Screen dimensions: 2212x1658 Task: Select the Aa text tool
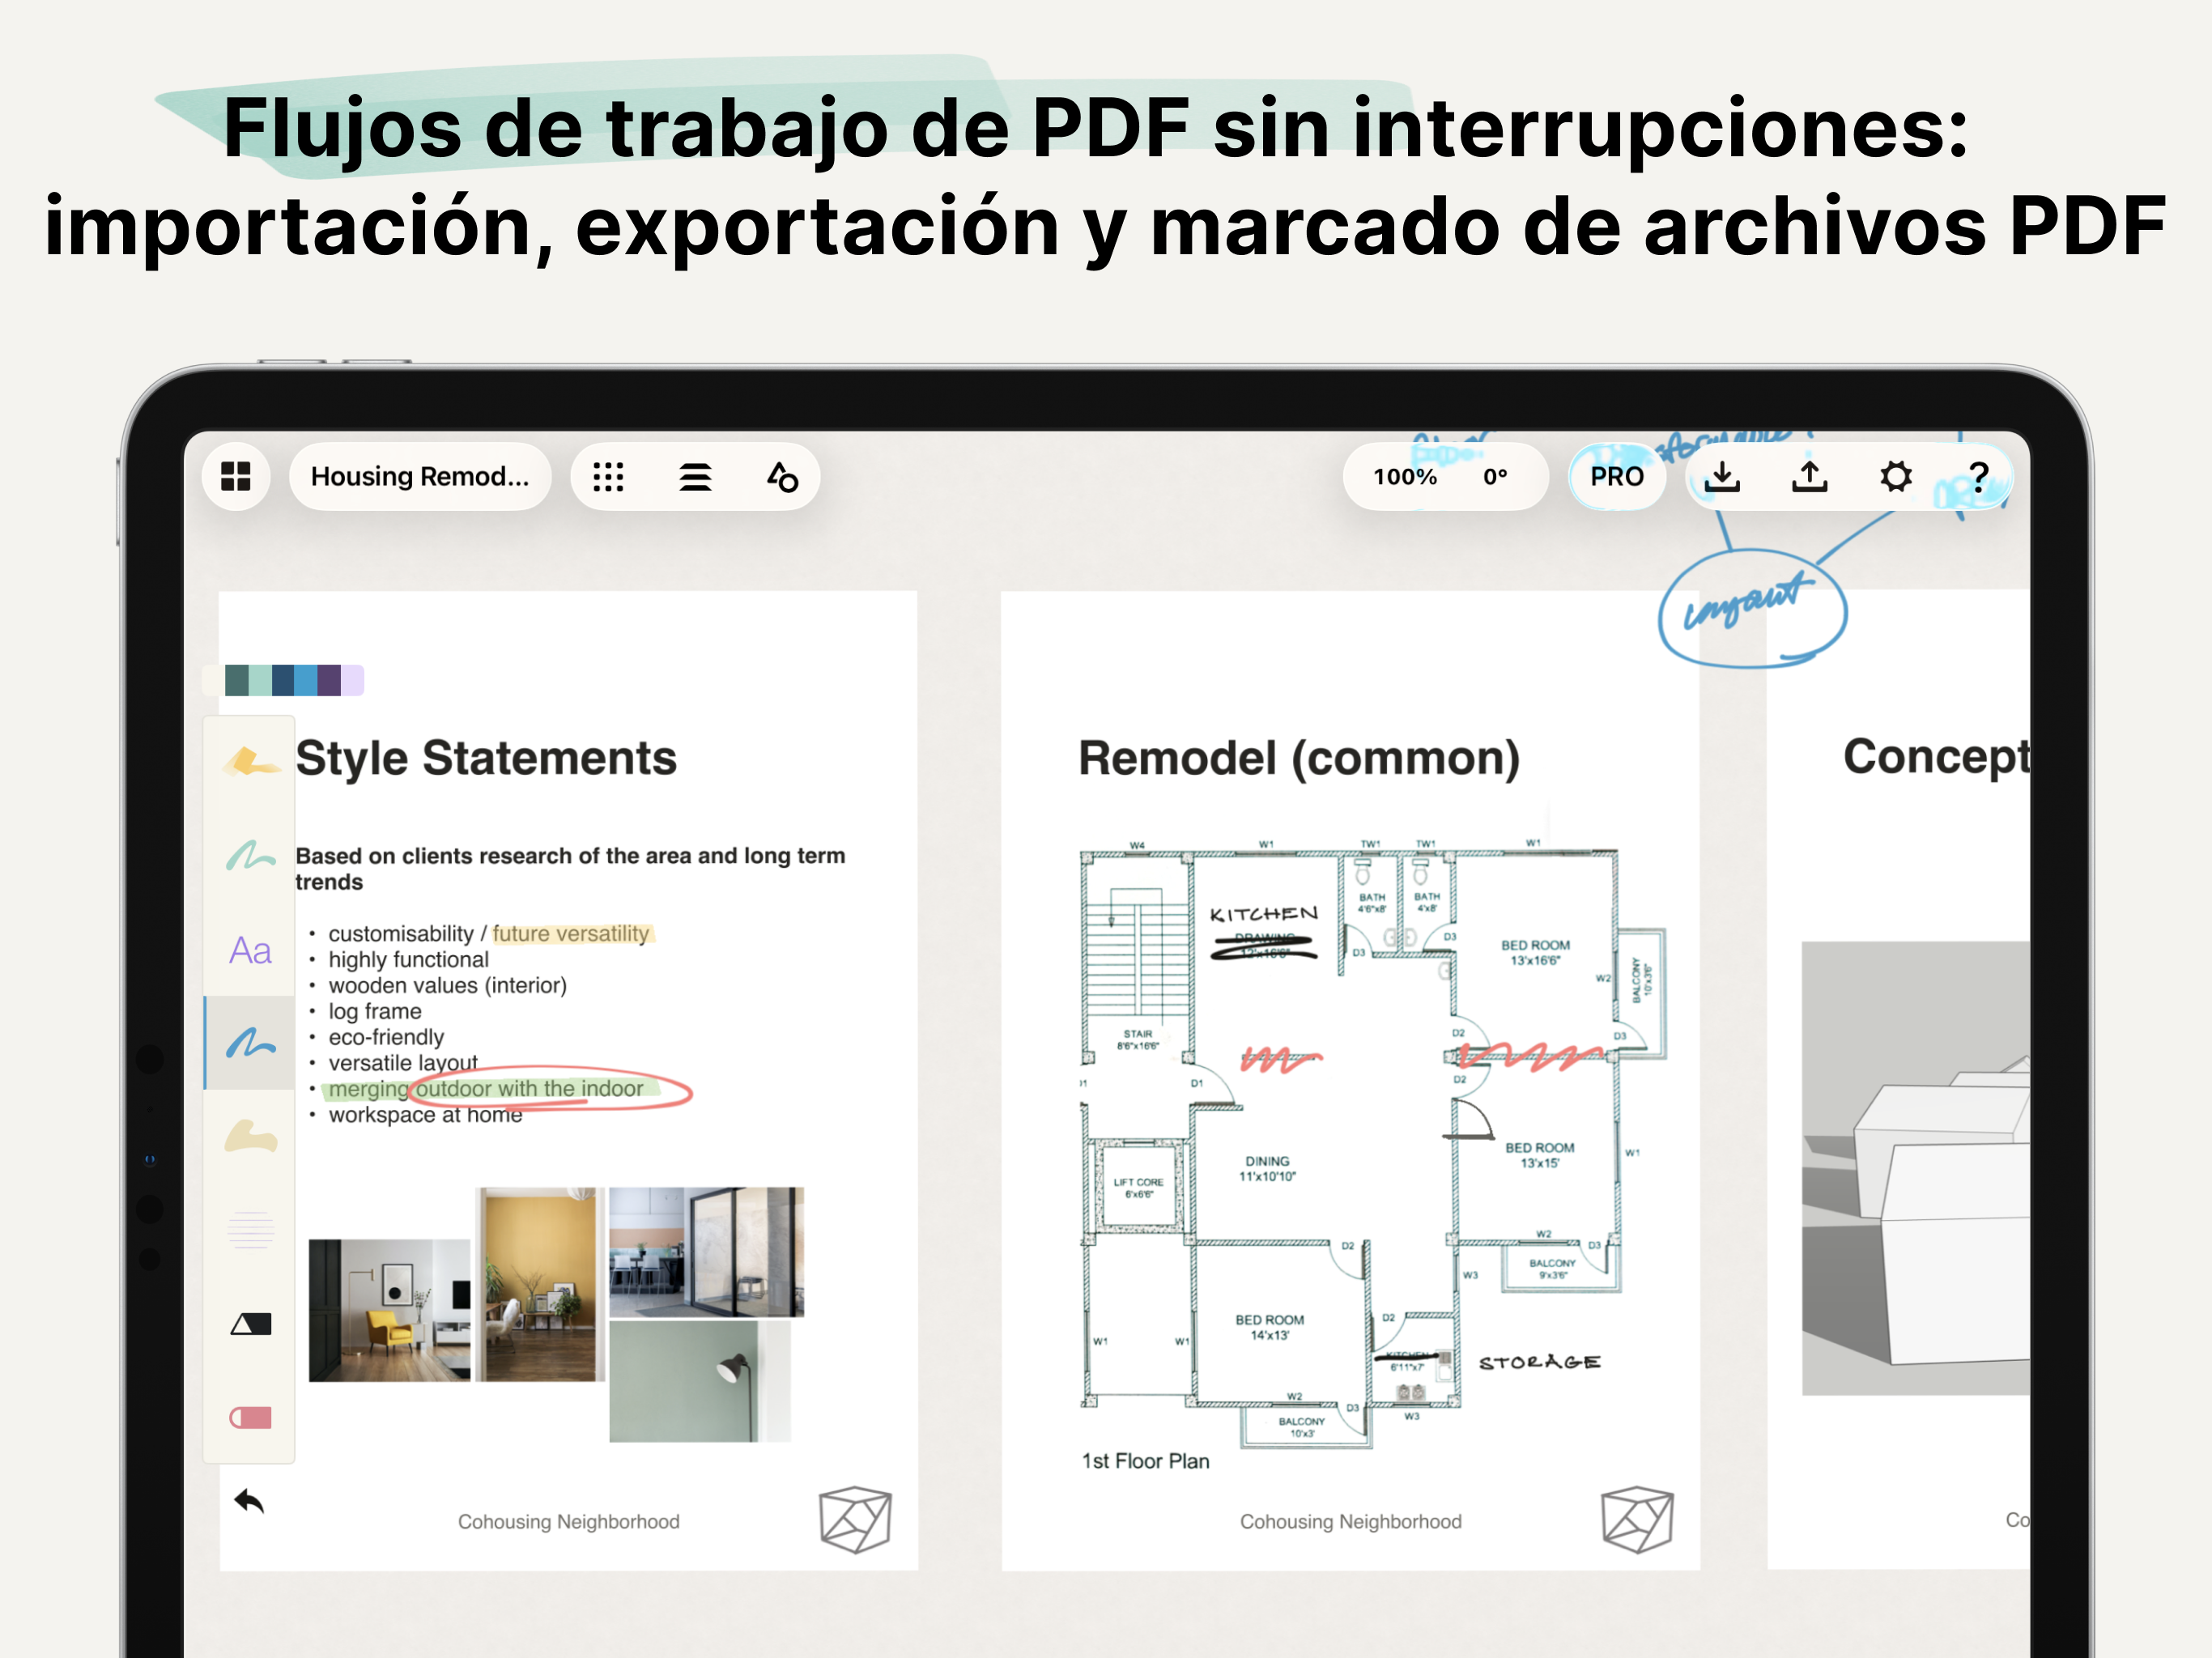[250, 950]
